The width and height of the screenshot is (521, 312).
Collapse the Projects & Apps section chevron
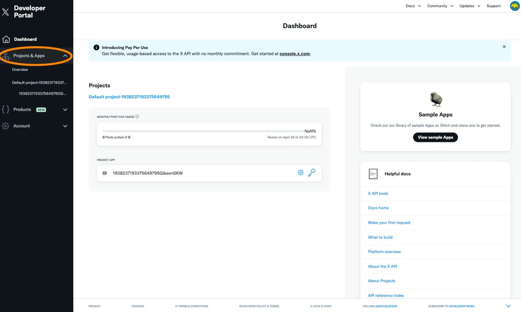tap(65, 56)
